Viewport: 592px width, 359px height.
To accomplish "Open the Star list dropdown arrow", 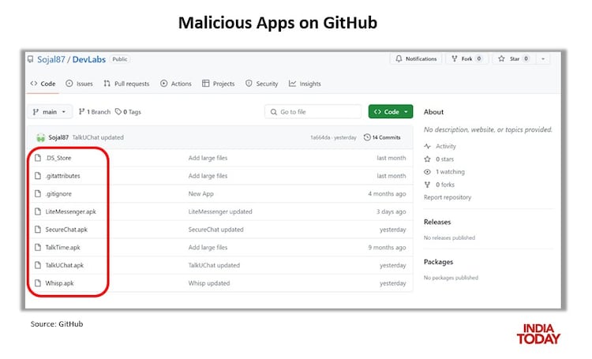I will tap(544, 59).
